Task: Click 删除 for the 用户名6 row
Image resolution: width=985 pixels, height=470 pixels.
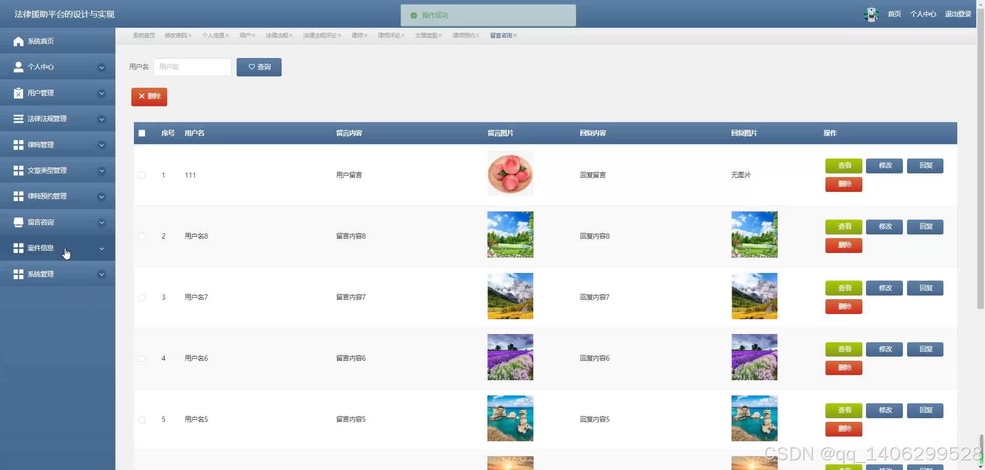Action: click(844, 367)
